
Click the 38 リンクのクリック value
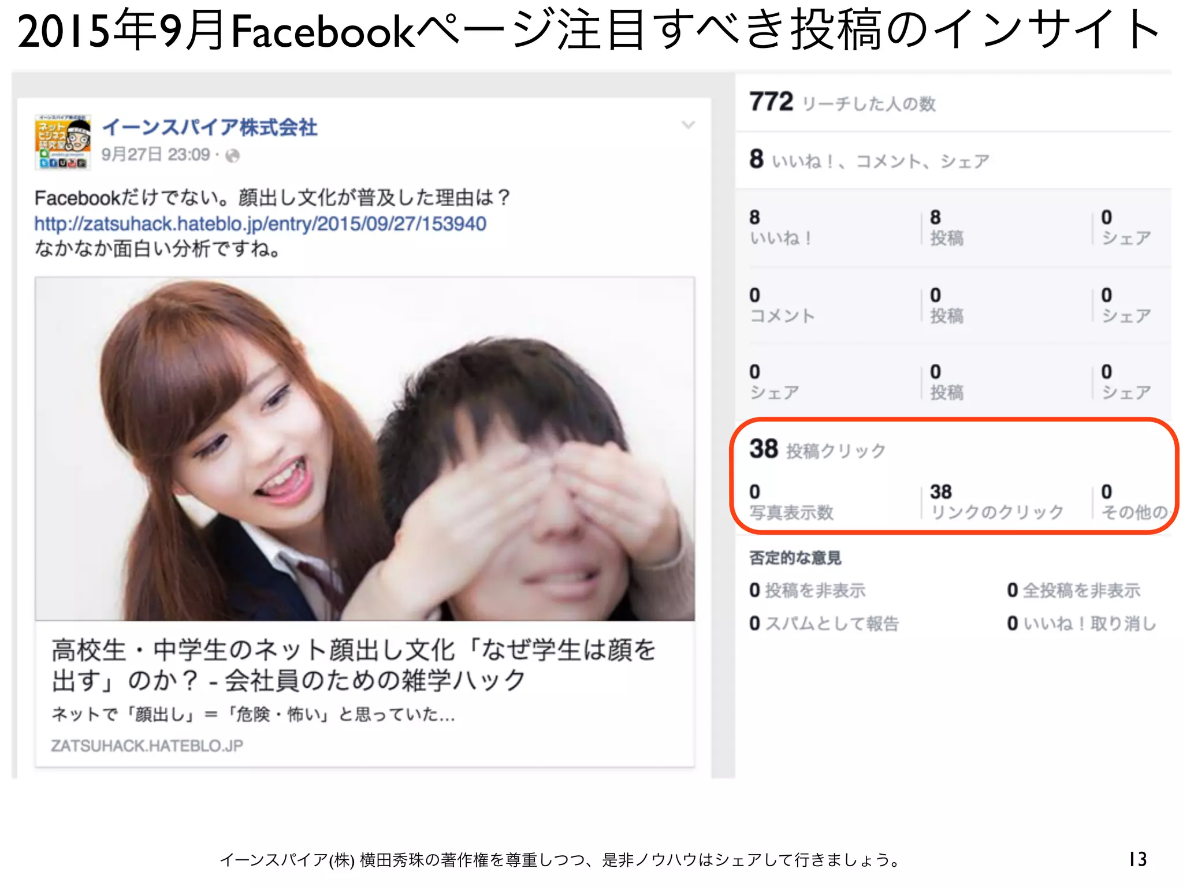point(996,502)
